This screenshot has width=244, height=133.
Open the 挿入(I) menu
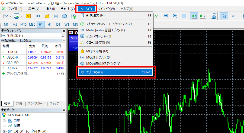[50, 9]
